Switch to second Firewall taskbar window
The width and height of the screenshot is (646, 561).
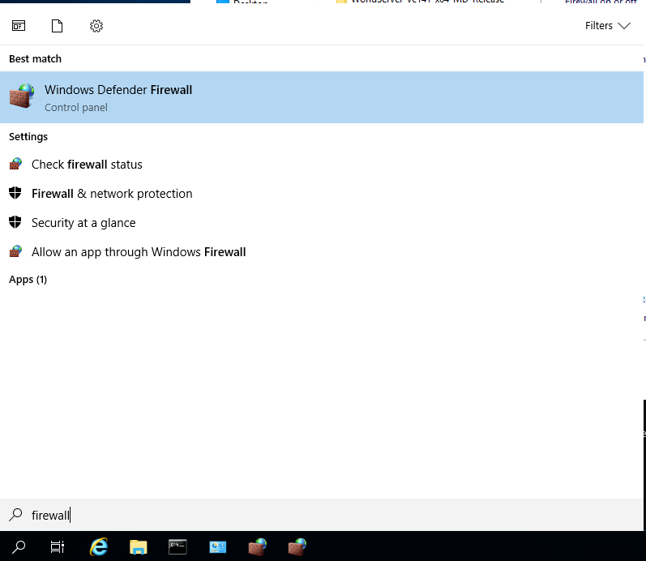tap(297, 547)
